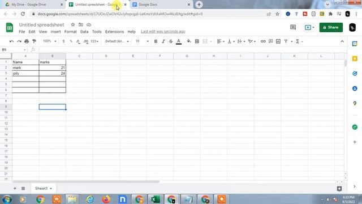Viewport: 362px width, 204px height.
Task: Click the Insert comment icon
Action: pos(270,41)
